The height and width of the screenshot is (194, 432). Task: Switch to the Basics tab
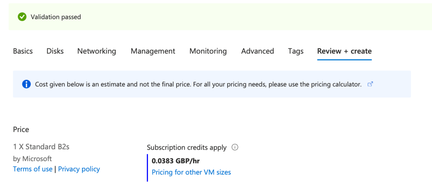click(x=23, y=51)
